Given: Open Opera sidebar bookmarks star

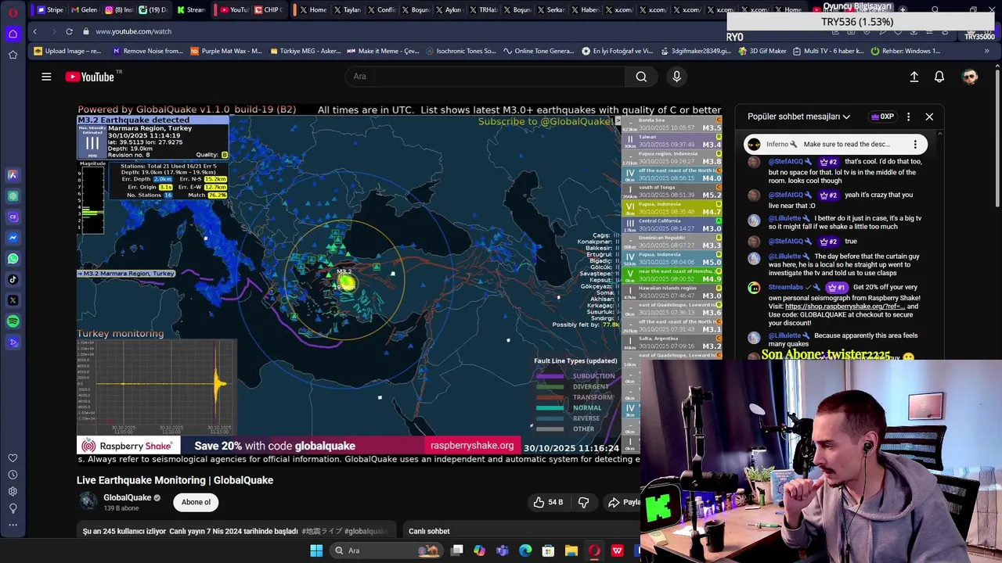Looking at the screenshot, I should click(x=13, y=55).
